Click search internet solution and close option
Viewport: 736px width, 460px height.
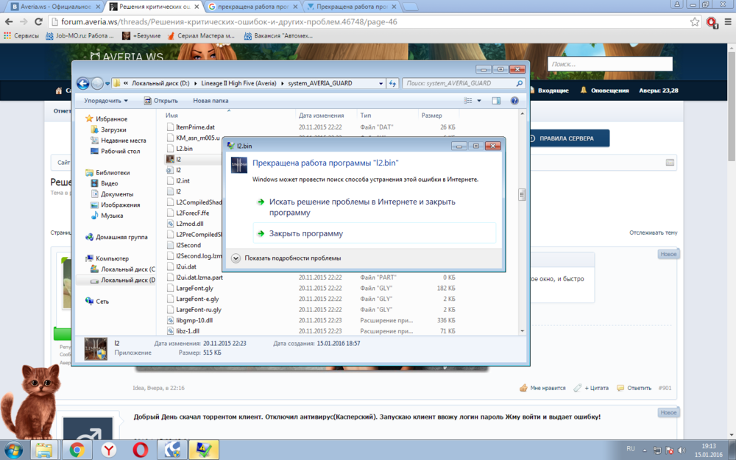coord(361,207)
